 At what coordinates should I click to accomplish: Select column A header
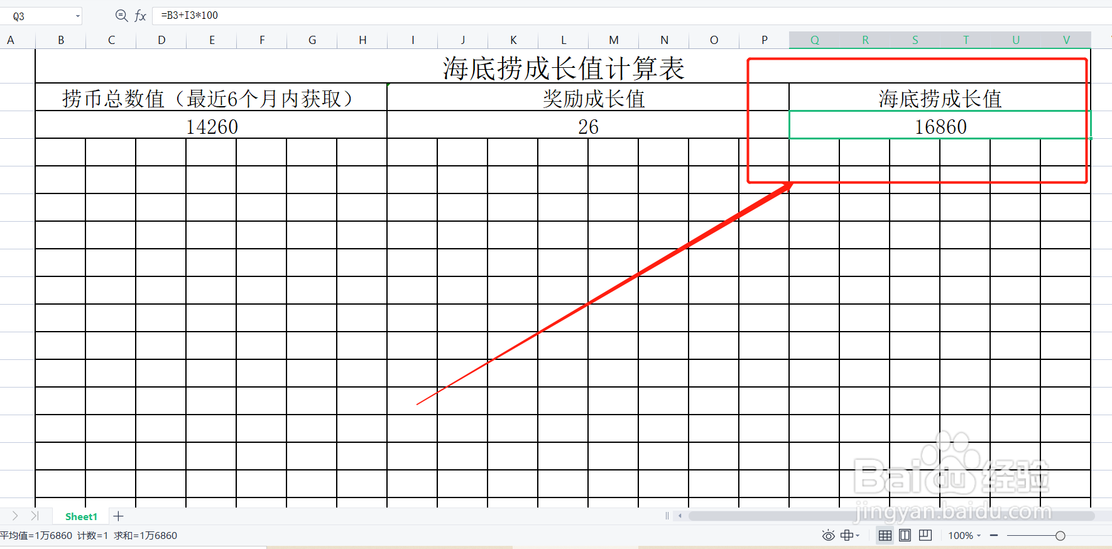[x=11, y=40]
